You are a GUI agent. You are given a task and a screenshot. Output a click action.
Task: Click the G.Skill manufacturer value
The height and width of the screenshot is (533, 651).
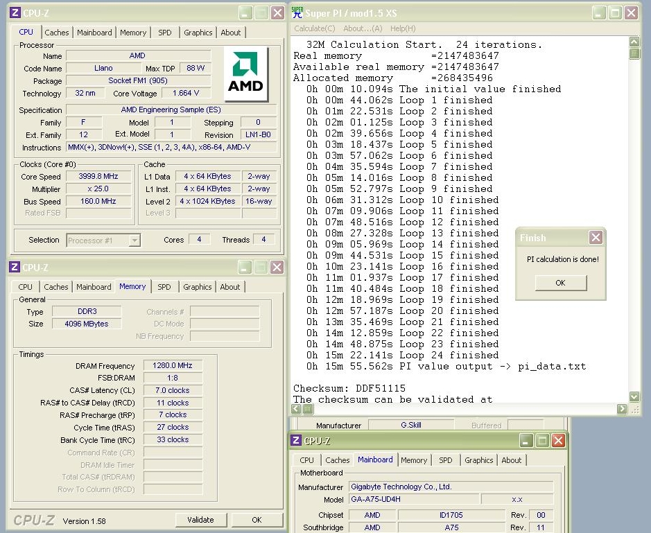[x=411, y=425]
